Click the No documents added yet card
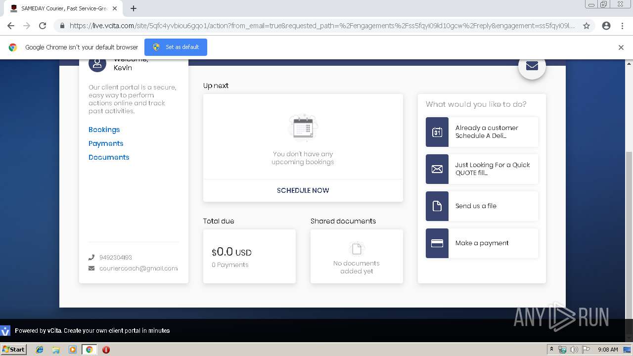Screen dimensions: 633x356 point(357,256)
